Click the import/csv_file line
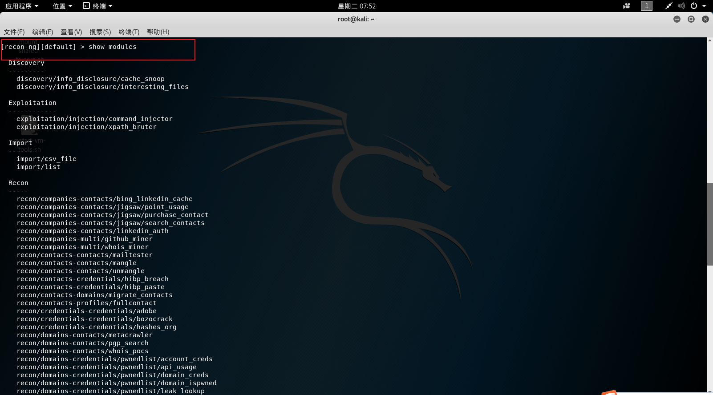 (46, 159)
